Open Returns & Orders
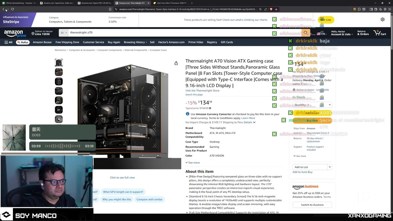Image resolution: width=393 pixels, height=221 pixels. tap(363, 33)
